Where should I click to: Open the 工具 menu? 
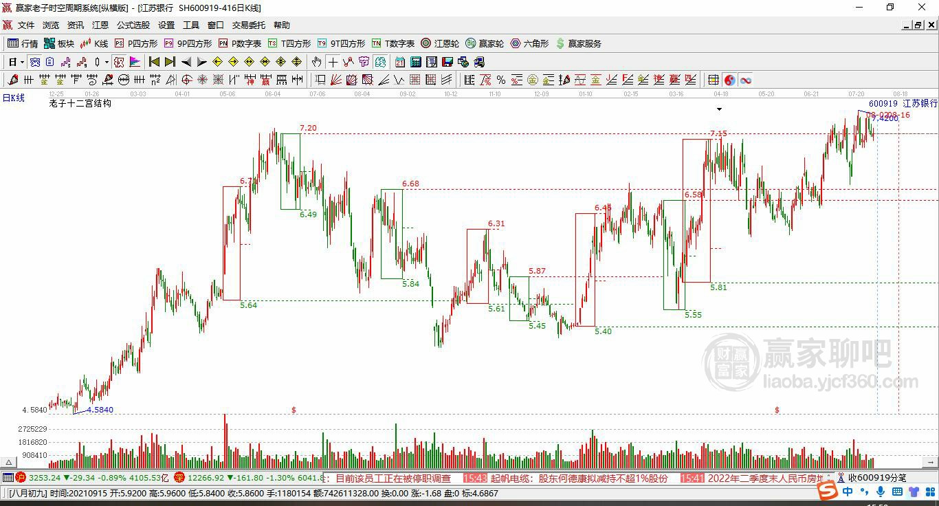(x=191, y=25)
